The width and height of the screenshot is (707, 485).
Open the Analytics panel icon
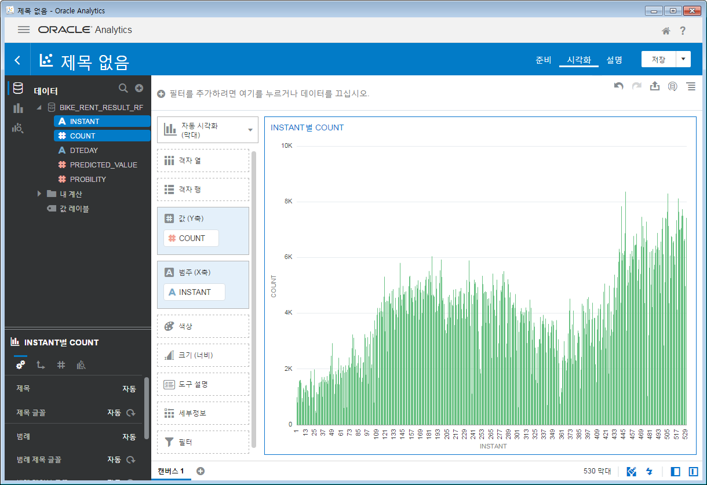point(18,129)
